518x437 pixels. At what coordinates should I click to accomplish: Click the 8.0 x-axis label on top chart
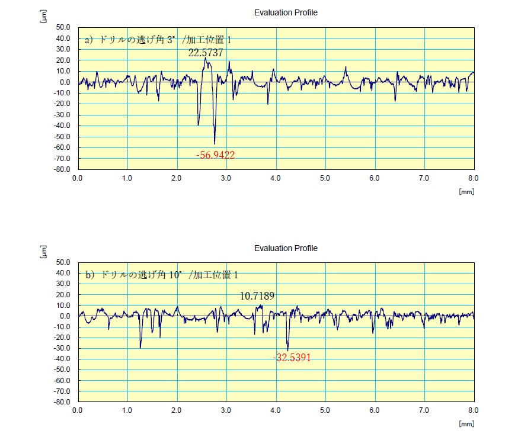pyautogui.click(x=474, y=178)
